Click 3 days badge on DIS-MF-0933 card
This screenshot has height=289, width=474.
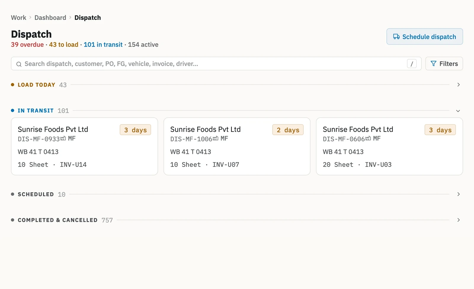(135, 130)
